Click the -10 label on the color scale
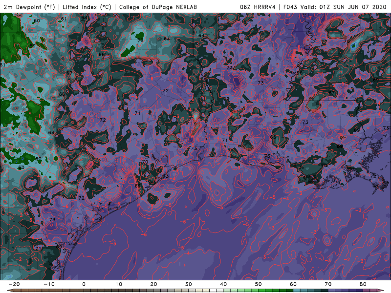The image size is (391, 293). click(x=49, y=284)
